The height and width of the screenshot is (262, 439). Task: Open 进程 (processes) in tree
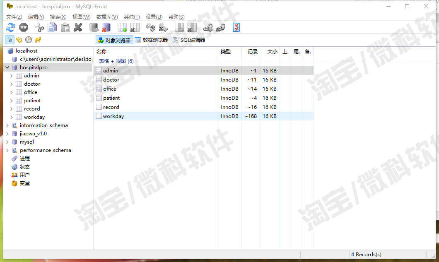tap(24, 159)
